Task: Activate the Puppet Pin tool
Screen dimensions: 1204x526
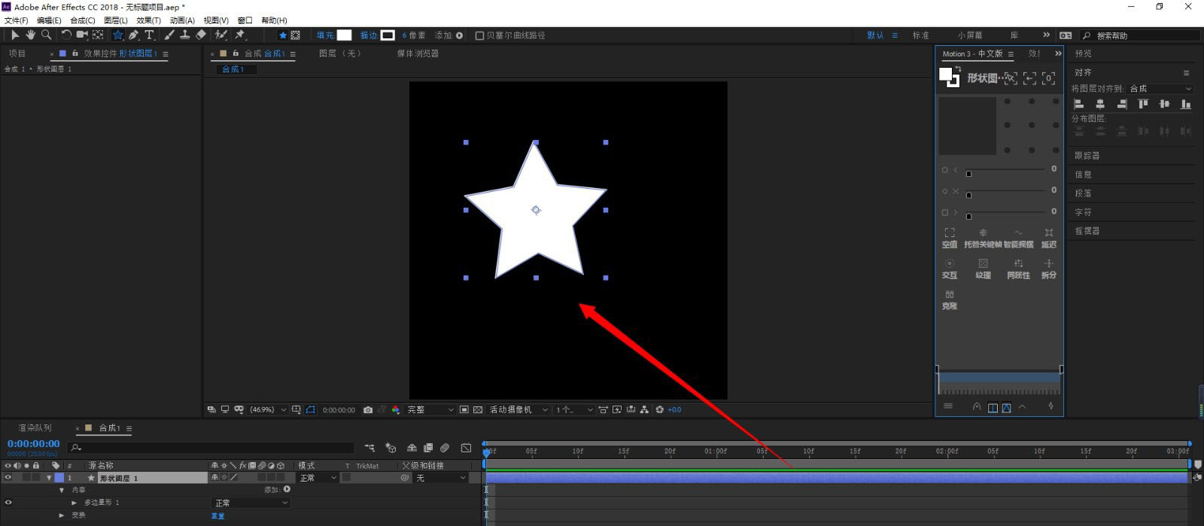Action: point(241,35)
